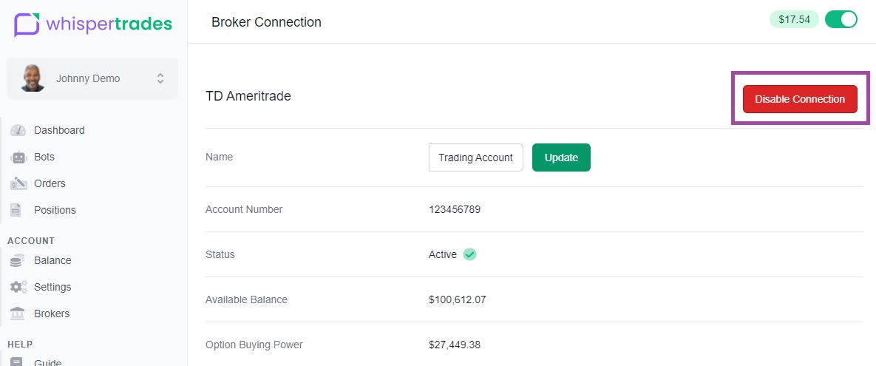Open Dashboard via its gauge icon
This screenshot has height=366, width=876.
(x=18, y=130)
